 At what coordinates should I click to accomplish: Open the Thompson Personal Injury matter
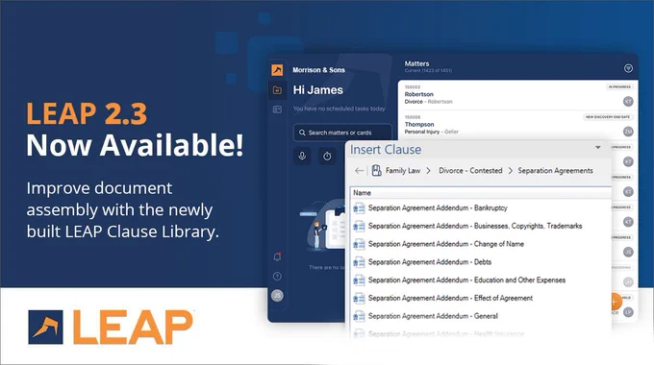tap(517, 125)
